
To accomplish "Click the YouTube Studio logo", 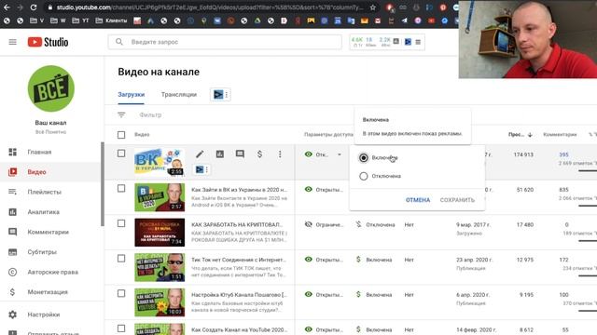I will 48,42.
